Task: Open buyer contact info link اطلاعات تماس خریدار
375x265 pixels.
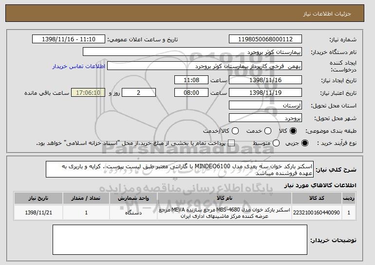Action: point(79,66)
